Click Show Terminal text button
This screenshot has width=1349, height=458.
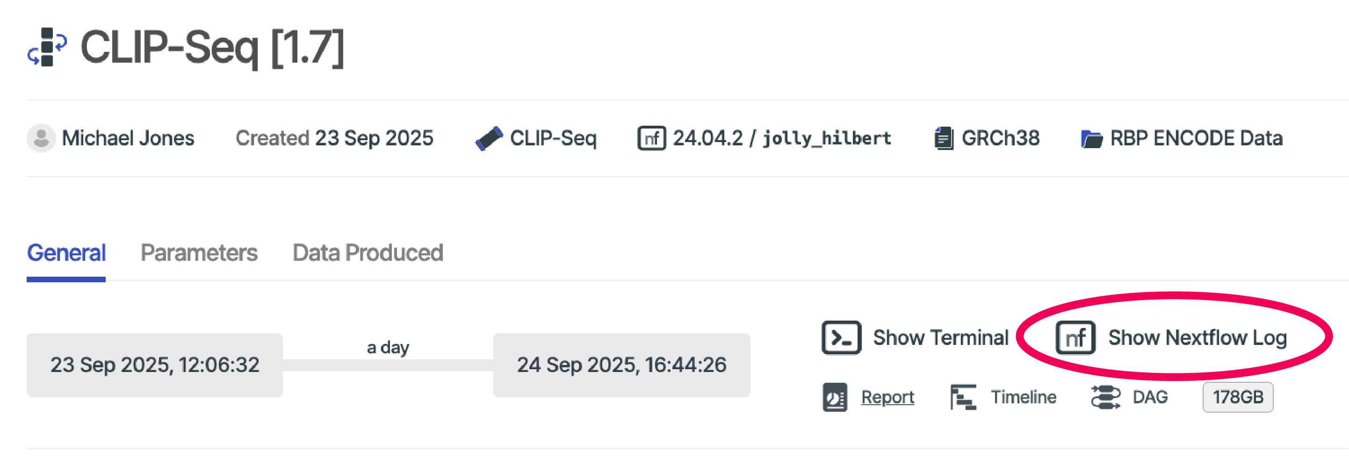point(940,337)
